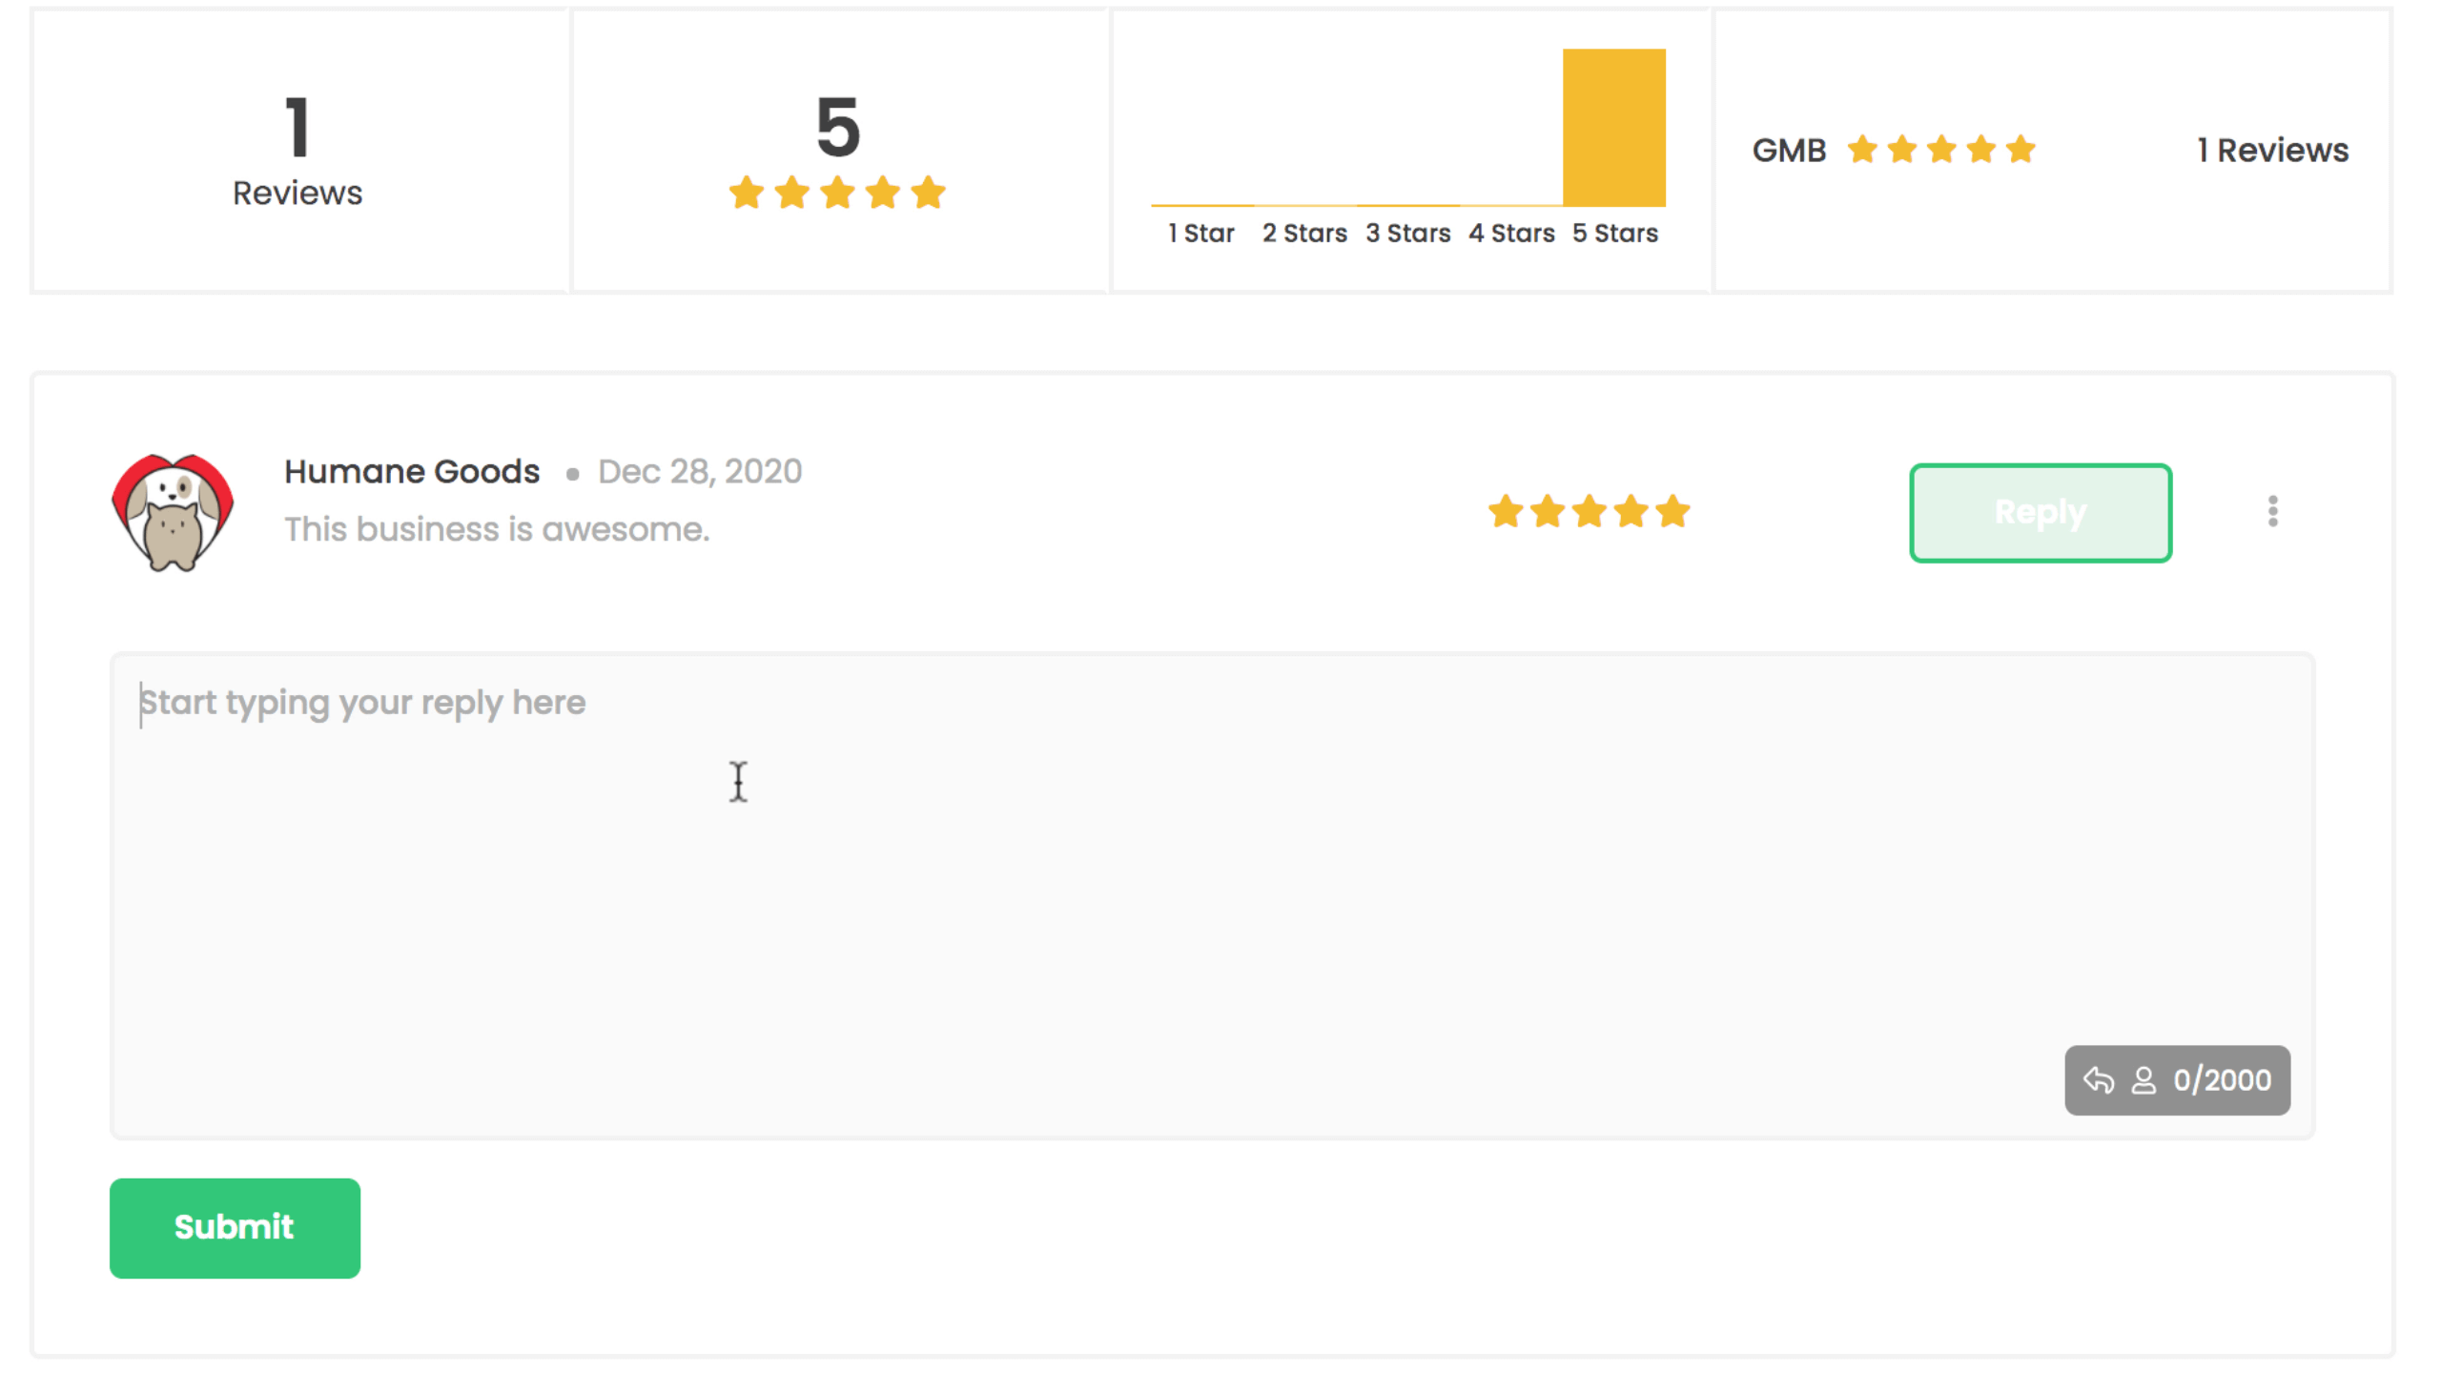
Task: Click the review's five-star rating
Action: point(1589,512)
